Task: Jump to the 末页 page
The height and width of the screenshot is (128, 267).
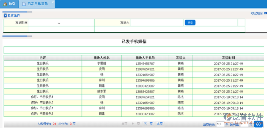Action: [160, 124]
